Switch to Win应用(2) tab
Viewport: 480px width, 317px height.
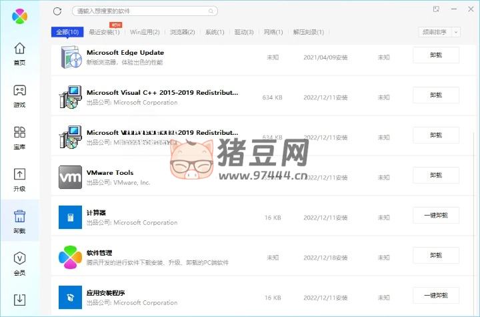145,32
